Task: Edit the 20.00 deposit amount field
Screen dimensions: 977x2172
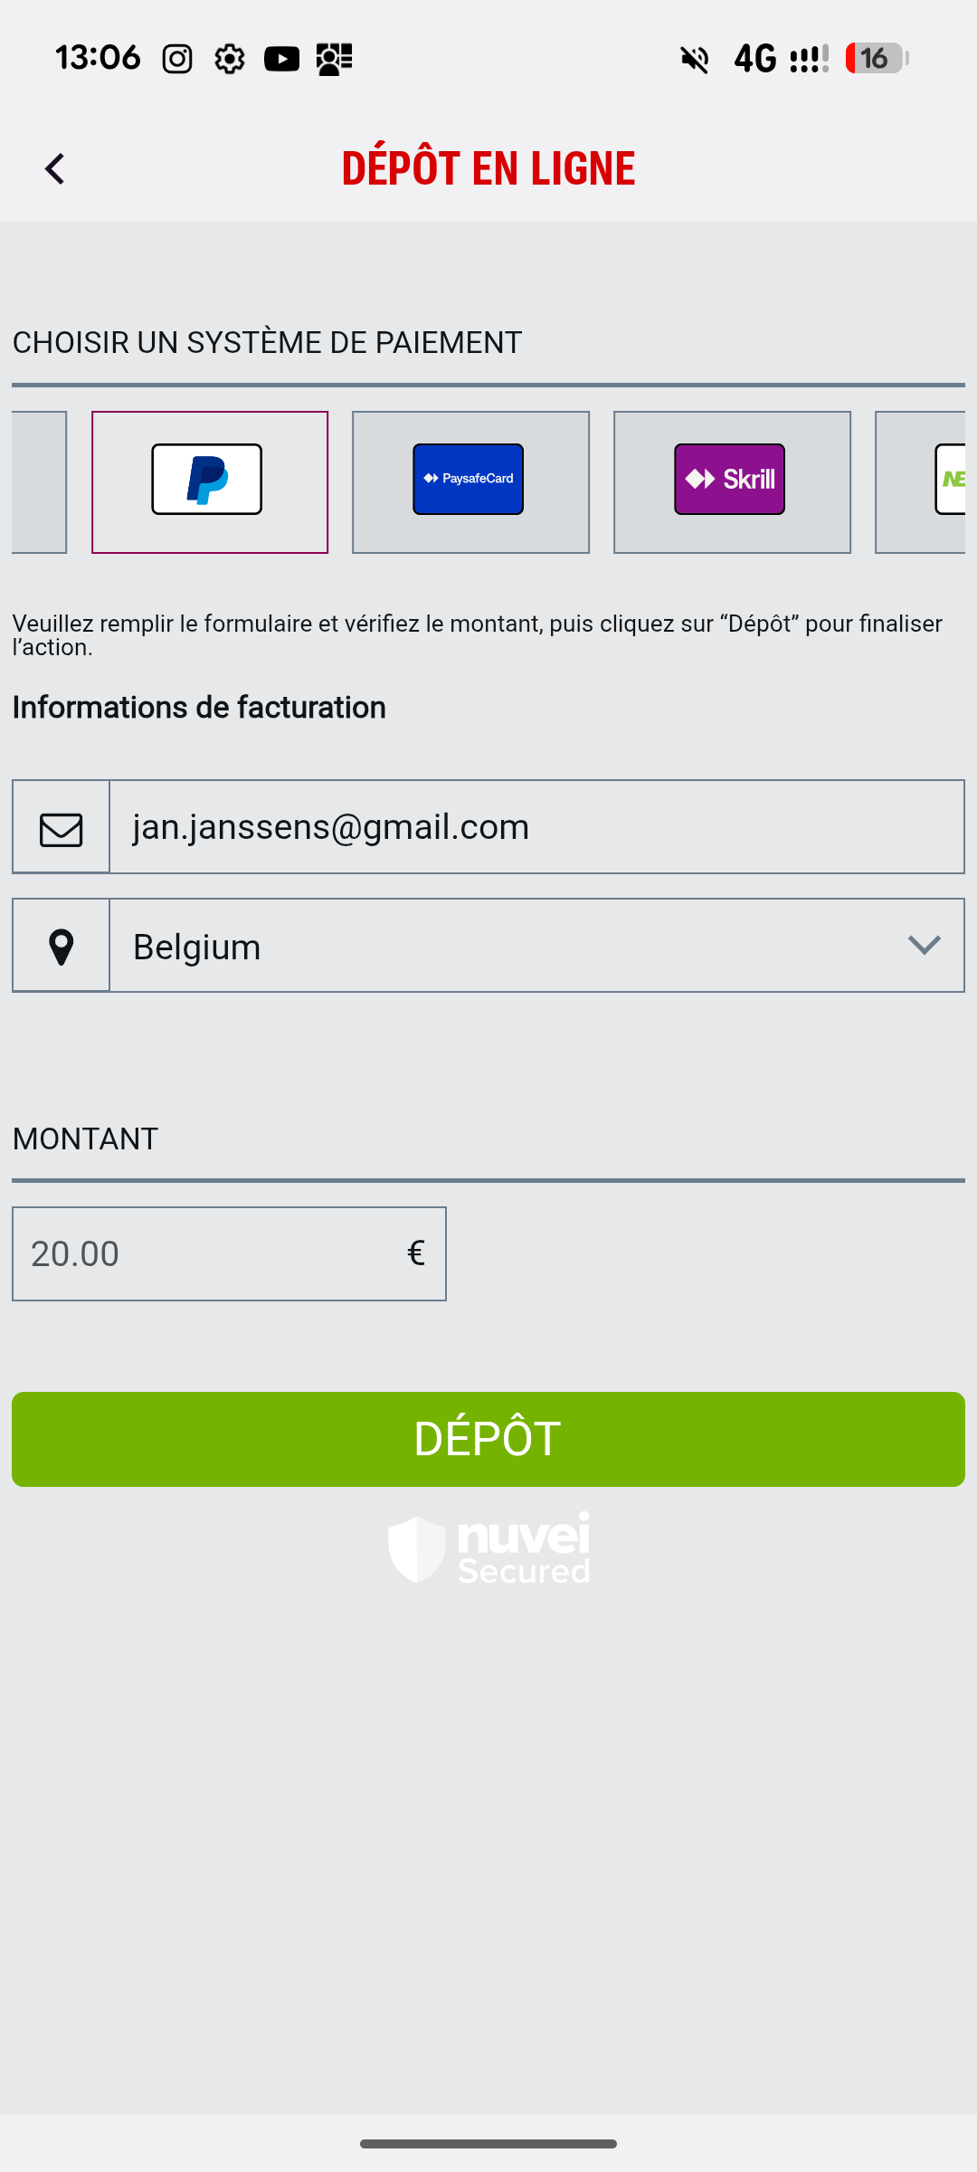Action: point(208,1254)
